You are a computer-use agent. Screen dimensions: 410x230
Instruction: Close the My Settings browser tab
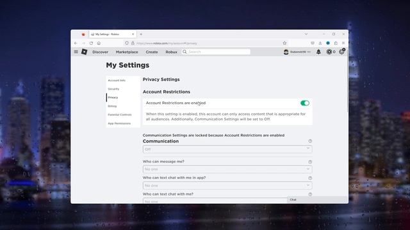tap(133, 34)
